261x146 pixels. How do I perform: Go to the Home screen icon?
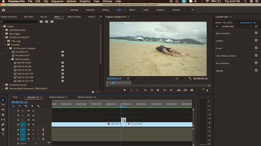coord(4,10)
